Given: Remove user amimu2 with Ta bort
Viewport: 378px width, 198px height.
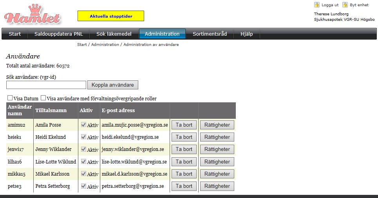Looking at the screenshot, I should tap(184, 125).
